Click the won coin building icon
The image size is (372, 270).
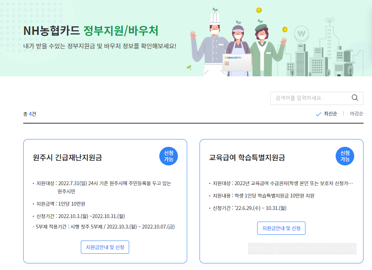coord(301,34)
